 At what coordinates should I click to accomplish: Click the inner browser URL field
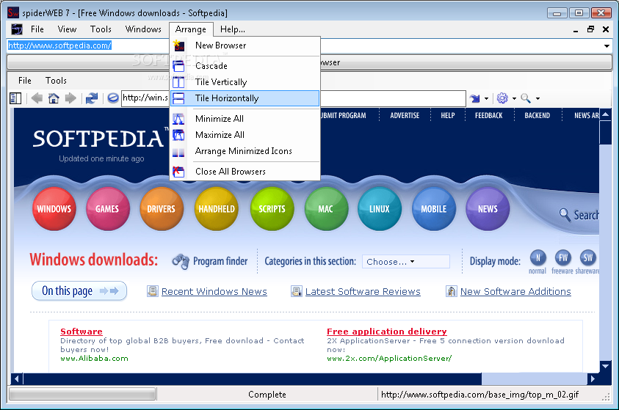(293, 98)
